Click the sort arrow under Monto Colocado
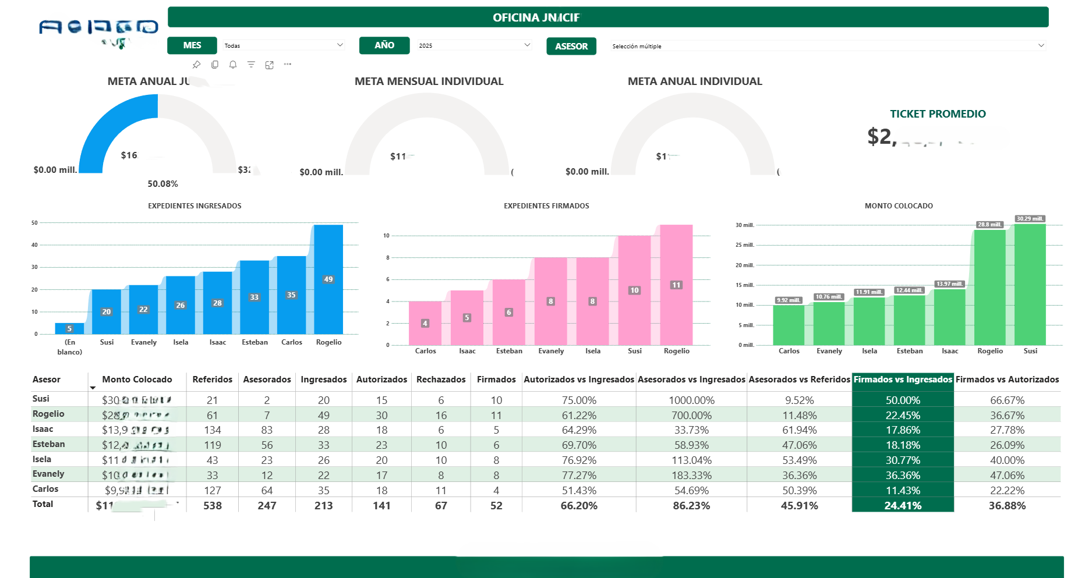The height and width of the screenshot is (578, 1092). pos(93,388)
